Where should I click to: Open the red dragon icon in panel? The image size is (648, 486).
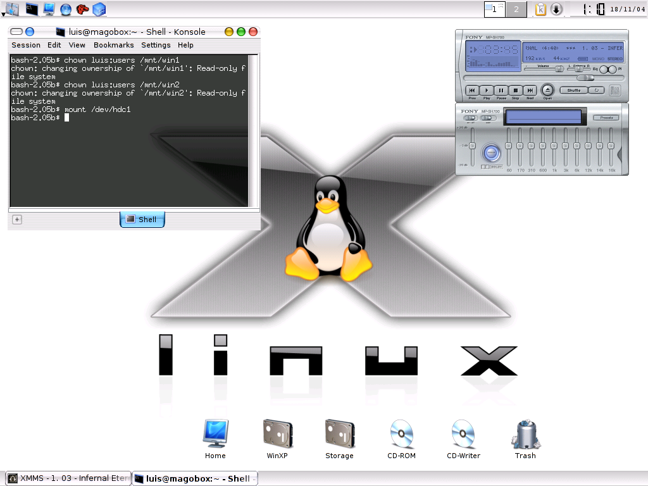(83, 9)
